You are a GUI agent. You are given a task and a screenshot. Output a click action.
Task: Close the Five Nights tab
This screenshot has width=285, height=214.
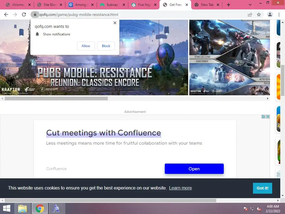point(155,5)
